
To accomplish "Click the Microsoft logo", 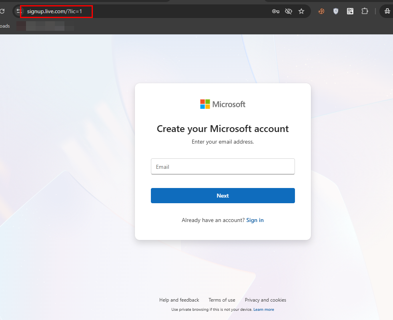I will point(223,104).
